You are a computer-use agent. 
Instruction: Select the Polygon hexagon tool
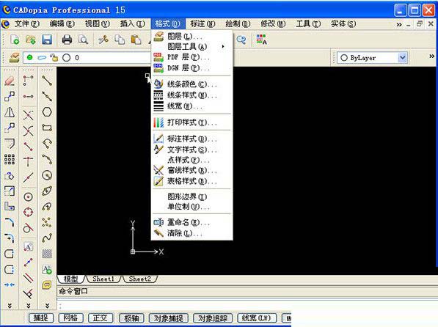pyautogui.click(x=47, y=112)
